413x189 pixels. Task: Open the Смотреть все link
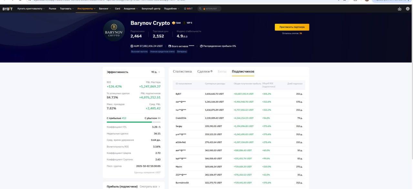[150, 186]
